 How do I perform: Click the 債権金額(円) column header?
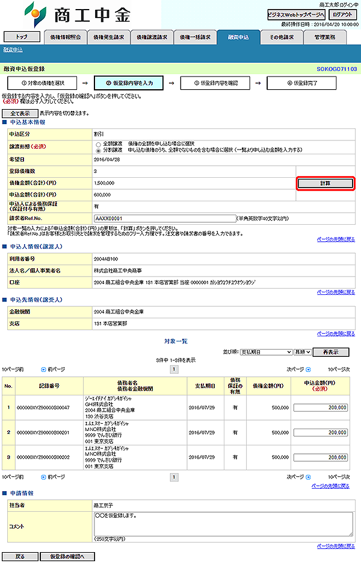tap(268, 386)
